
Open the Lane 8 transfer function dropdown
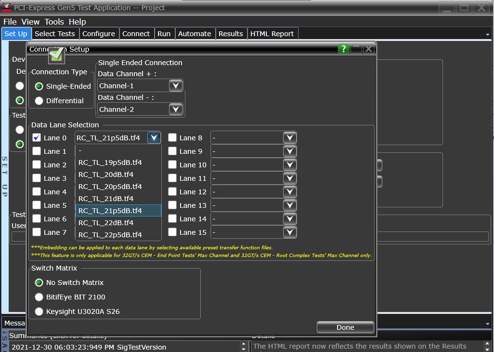(x=289, y=138)
